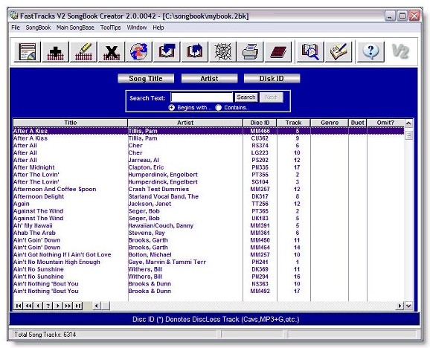The width and height of the screenshot is (430, 348).
Task: Sort by the Disk ID button
Action: click(x=272, y=79)
